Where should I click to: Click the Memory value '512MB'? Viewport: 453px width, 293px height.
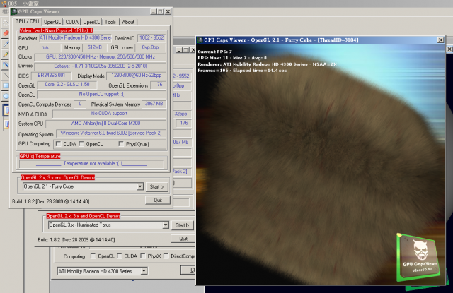pos(94,47)
